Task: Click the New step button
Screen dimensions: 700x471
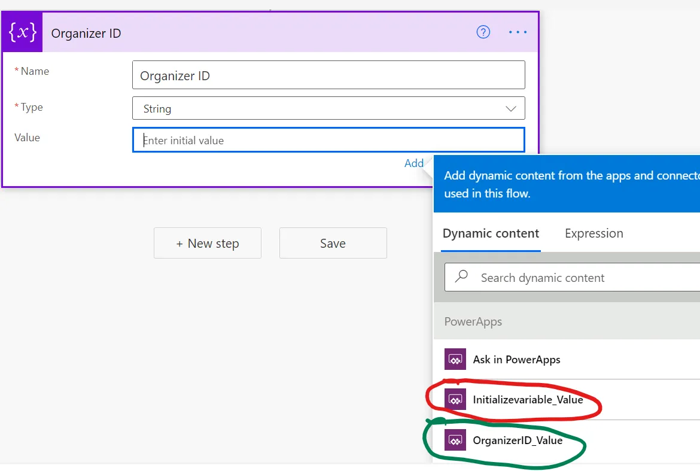Action: [x=207, y=244]
